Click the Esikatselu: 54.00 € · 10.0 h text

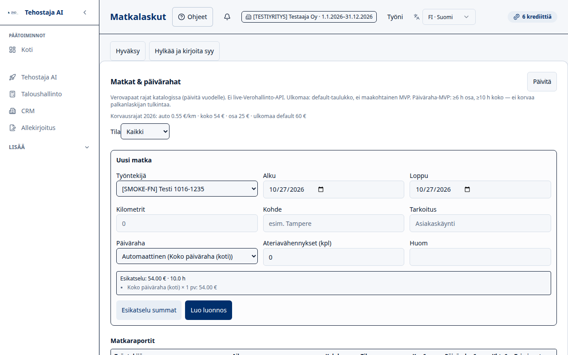coord(153,278)
